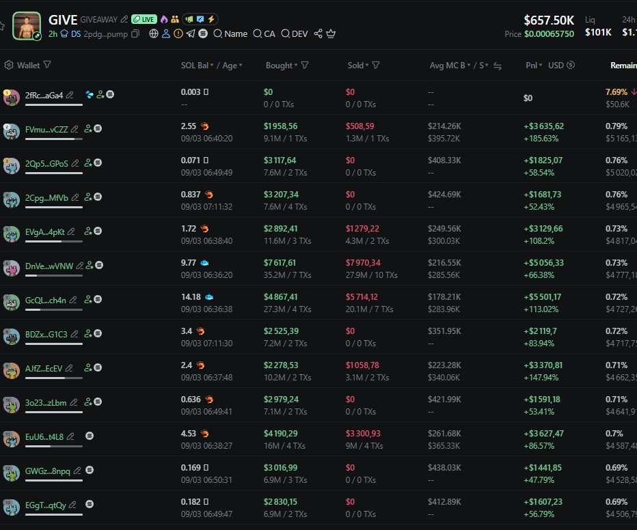Click Pnl value +$5 056,33
637x530 pixels.
[x=543, y=262]
